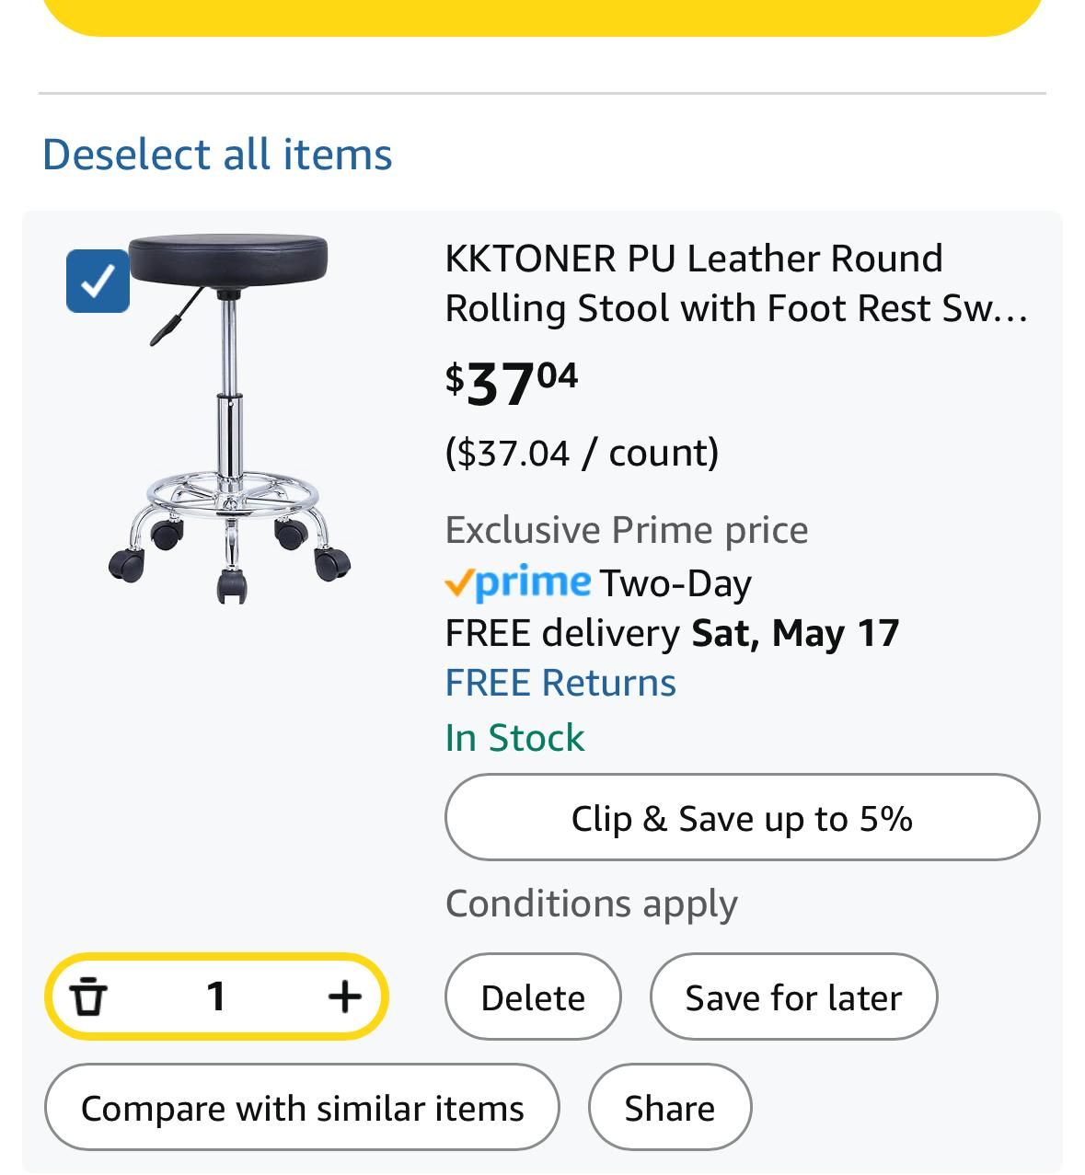Click the $37.04 price

pyautogui.click(x=512, y=382)
